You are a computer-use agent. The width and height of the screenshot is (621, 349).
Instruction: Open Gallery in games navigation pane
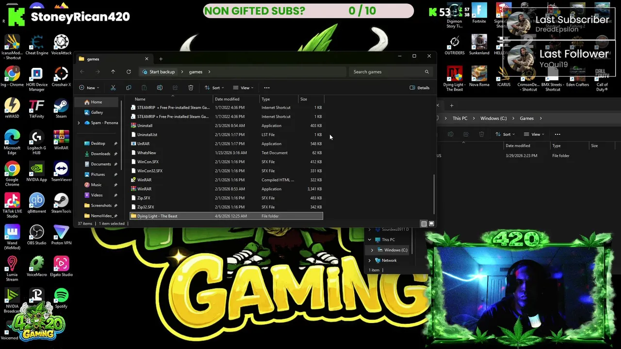tap(97, 112)
